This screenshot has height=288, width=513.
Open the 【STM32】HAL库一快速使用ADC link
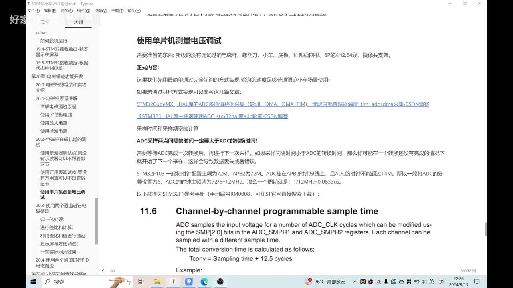coord(212,116)
